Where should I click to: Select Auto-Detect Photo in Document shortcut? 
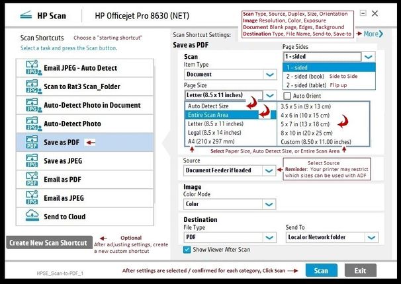pos(85,105)
